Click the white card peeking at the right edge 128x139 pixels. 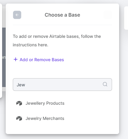click(x=126, y=18)
